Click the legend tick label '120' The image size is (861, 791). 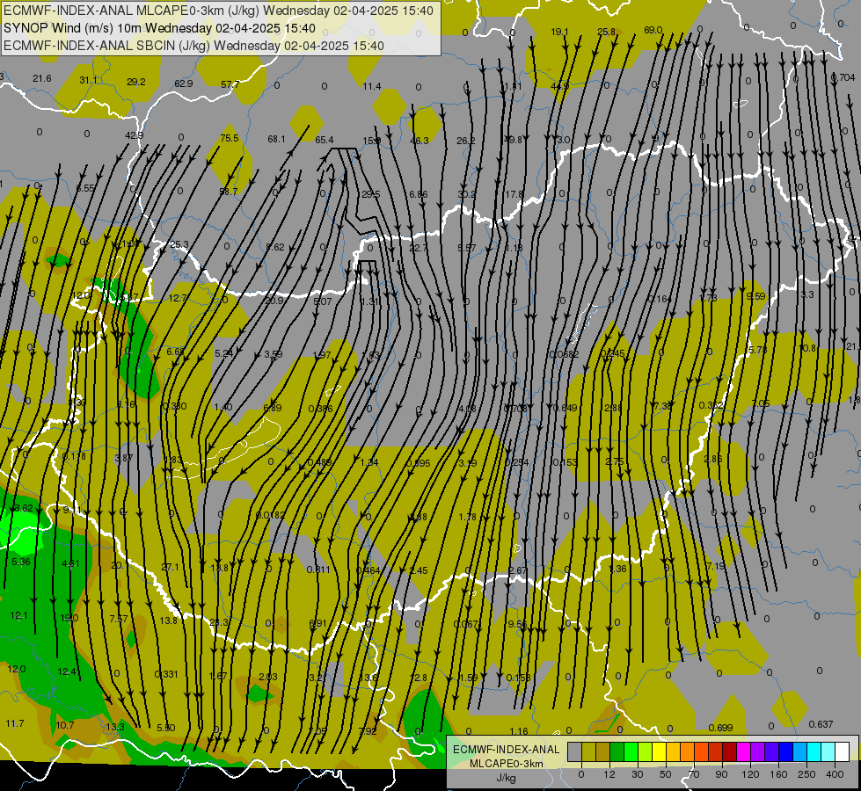tap(750, 774)
